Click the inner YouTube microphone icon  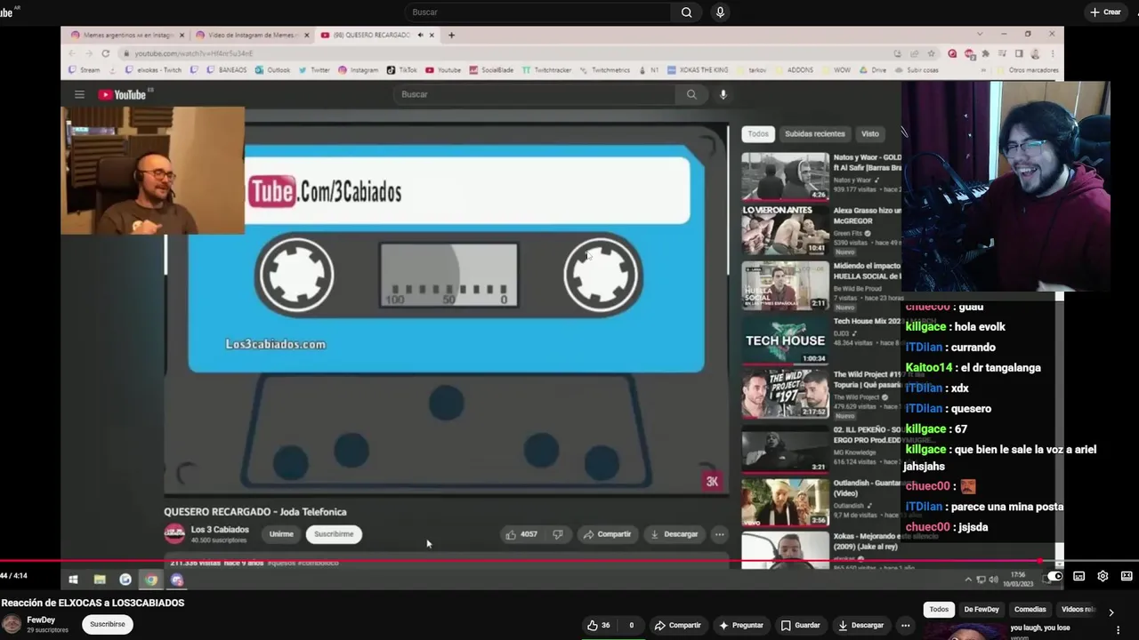(723, 94)
